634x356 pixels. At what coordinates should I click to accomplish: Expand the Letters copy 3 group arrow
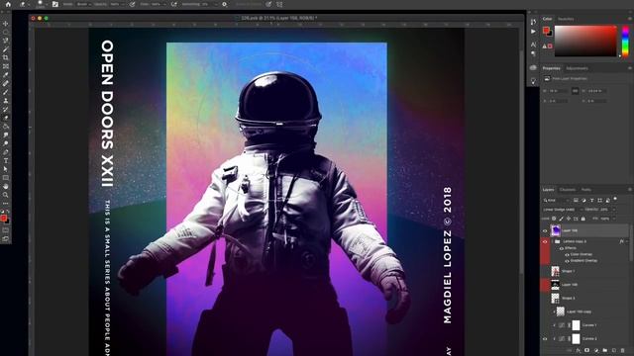point(553,241)
